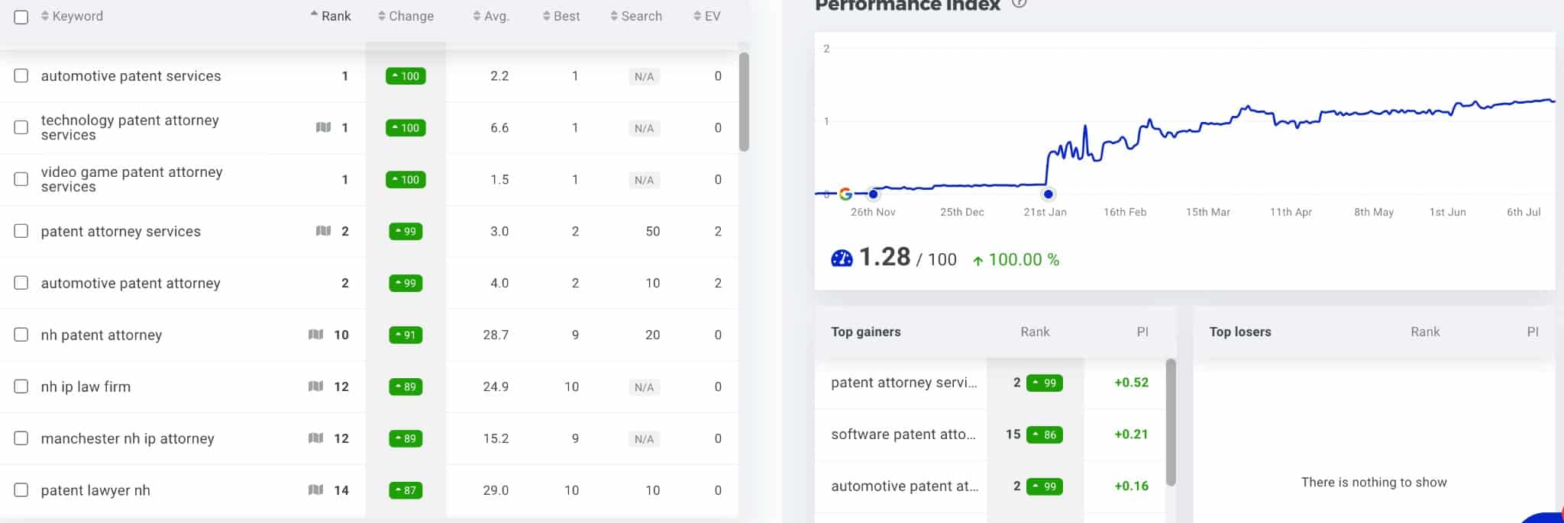Click map icon next to patent attorney services
The height and width of the screenshot is (523, 1564).
point(323,231)
